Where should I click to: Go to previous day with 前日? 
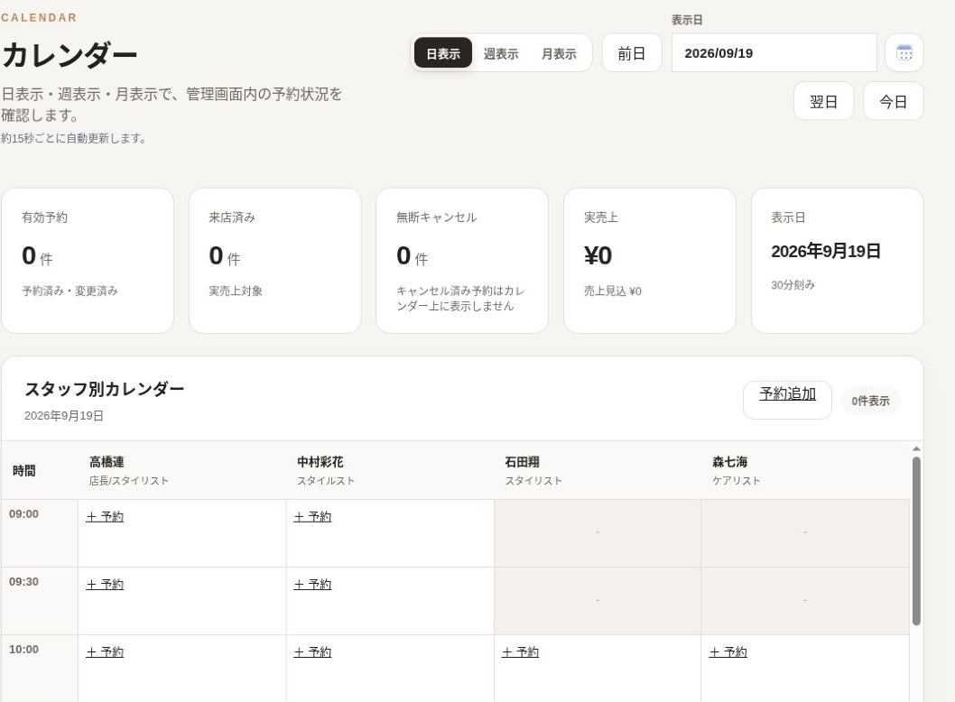click(x=632, y=53)
